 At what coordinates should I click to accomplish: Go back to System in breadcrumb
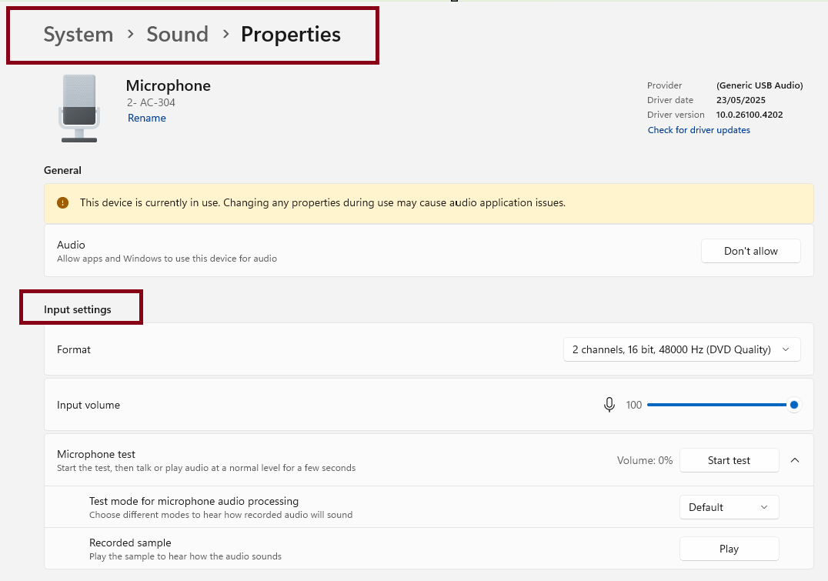78,35
